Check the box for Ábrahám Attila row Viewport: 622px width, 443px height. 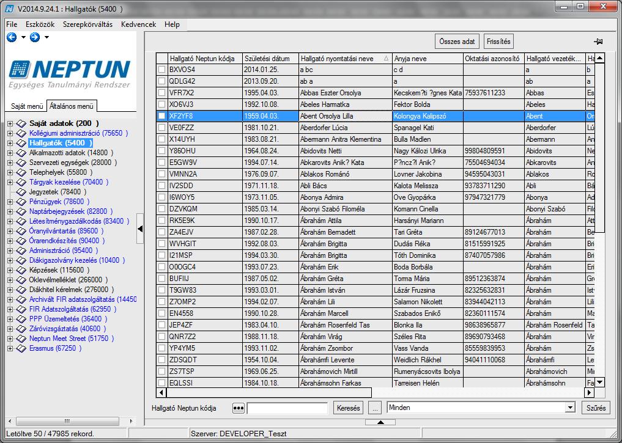(x=162, y=221)
